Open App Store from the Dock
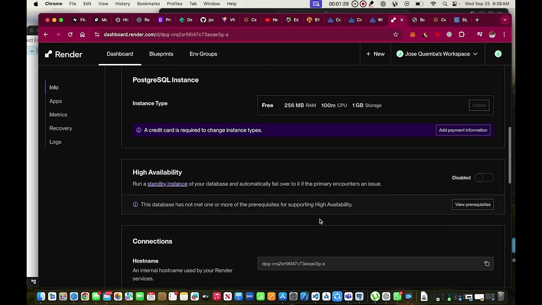Image resolution: width=542 pixels, height=305 pixels. 282,297
